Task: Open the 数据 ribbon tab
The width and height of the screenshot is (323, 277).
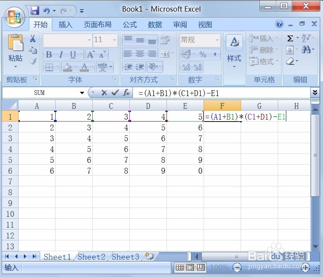Action: (155, 25)
